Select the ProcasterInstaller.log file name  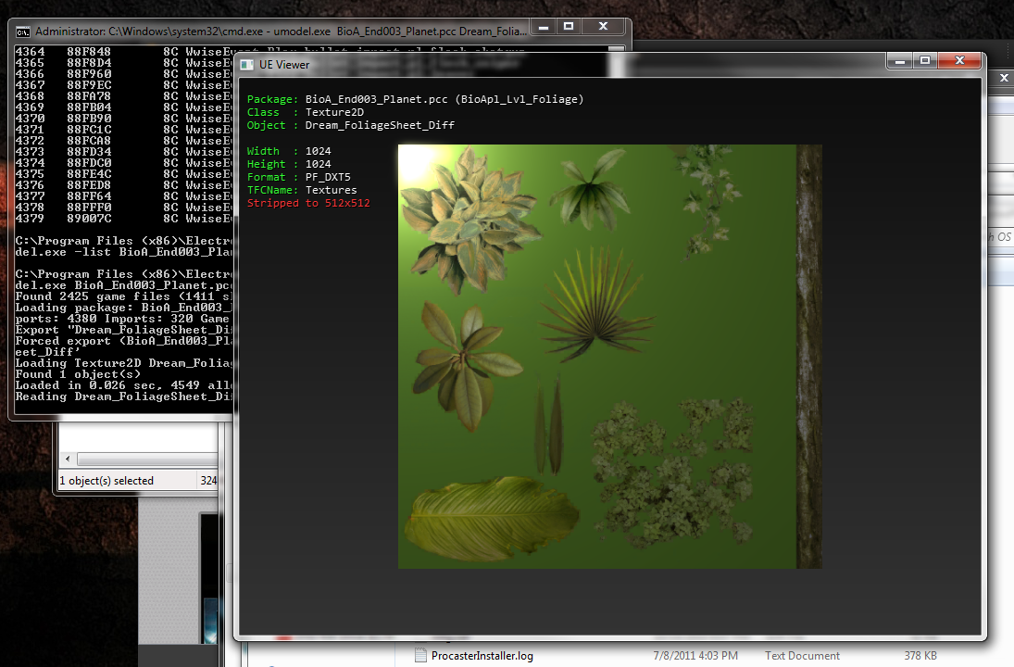[482, 656]
